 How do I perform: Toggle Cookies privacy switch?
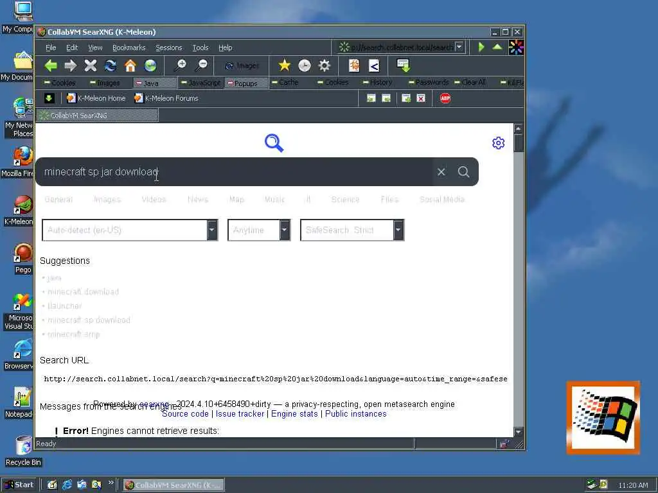60,83
